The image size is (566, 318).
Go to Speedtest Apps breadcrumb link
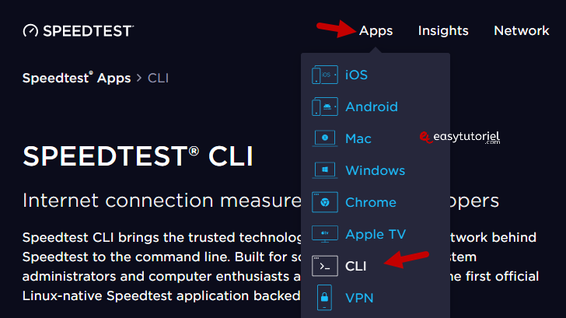[76, 78]
